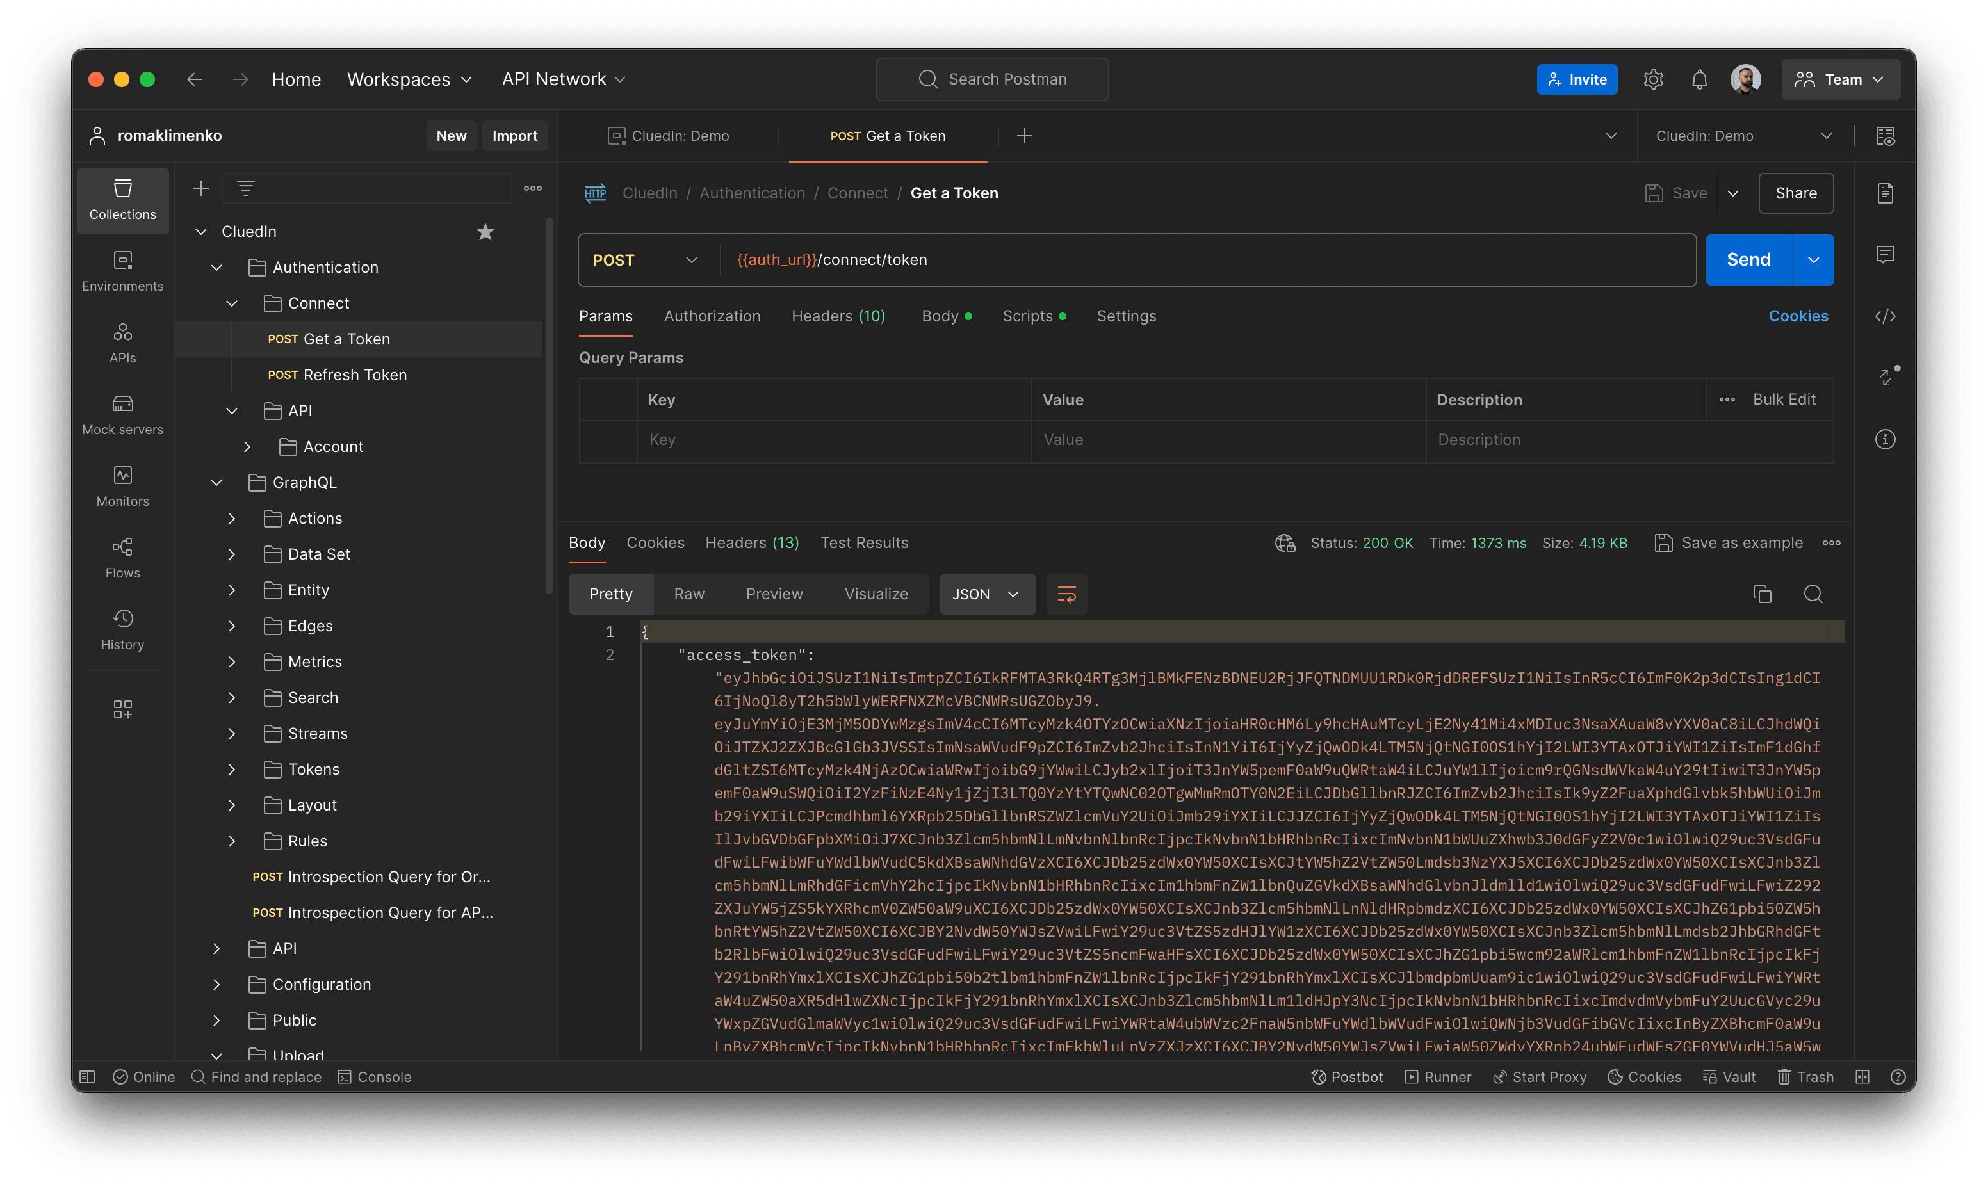Enable the Pretty view toggle
The image size is (1988, 1187).
click(612, 593)
